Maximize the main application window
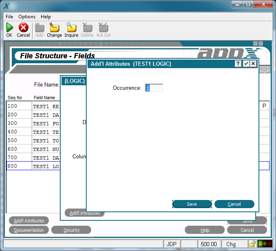 248,4
